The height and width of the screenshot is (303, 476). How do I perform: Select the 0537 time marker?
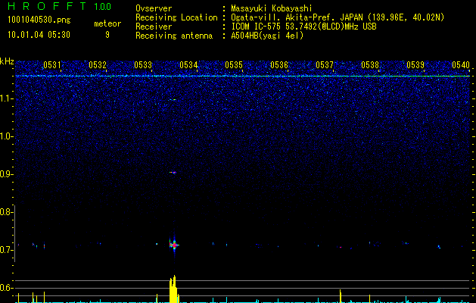click(x=325, y=65)
